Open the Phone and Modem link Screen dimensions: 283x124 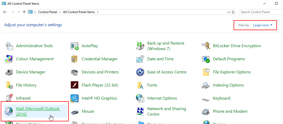point(230,111)
